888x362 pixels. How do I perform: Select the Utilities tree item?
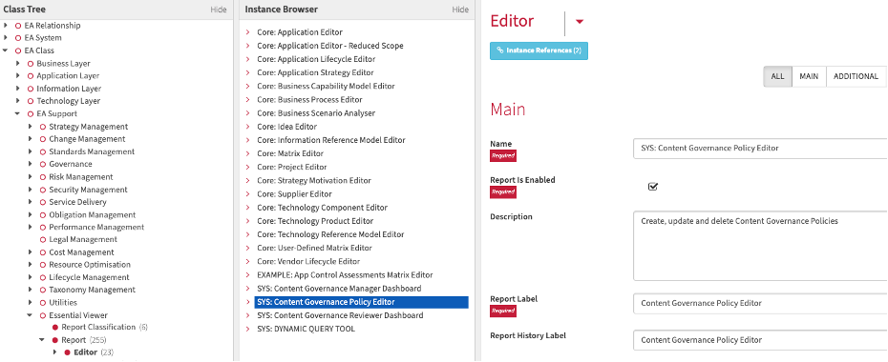point(63,303)
